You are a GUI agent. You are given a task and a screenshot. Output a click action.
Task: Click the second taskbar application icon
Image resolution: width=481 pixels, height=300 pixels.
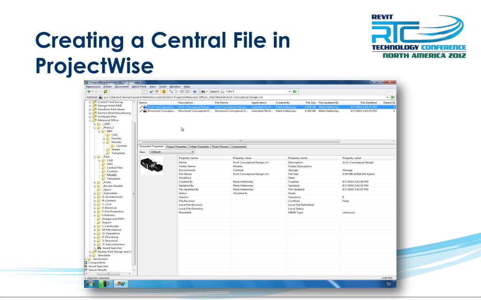click(x=106, y=284)
